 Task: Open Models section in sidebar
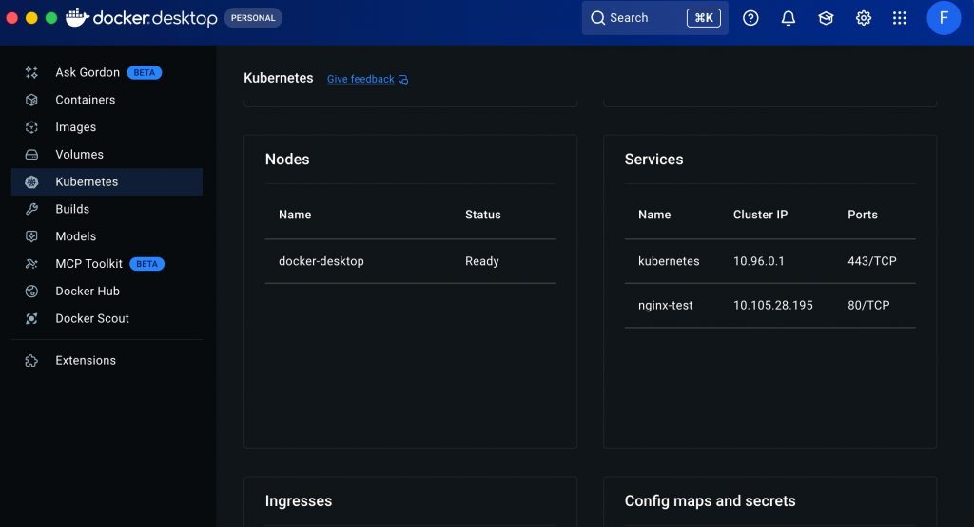tap(75, 236)
